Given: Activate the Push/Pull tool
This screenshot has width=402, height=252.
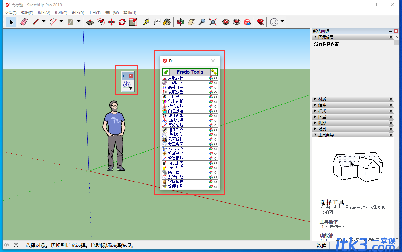Looking at the screenshot, I should (x=90, y=22).
